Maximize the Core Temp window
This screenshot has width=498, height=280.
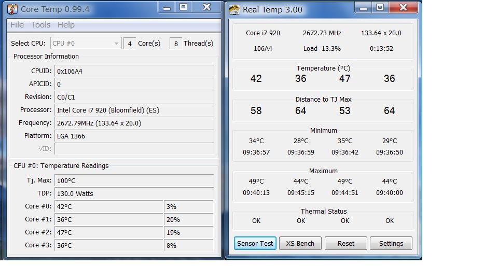(x=184, y=8)
